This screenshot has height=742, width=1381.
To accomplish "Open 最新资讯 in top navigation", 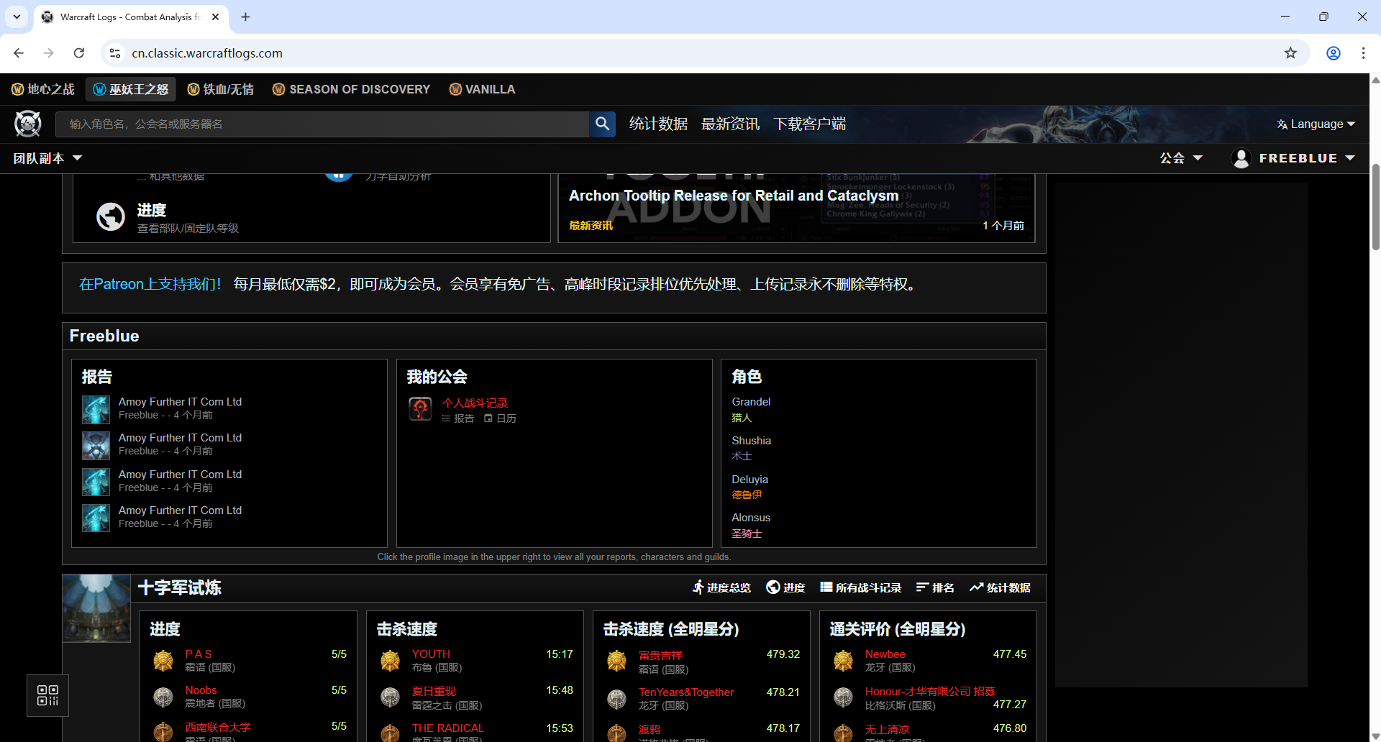I will point(730,124).
